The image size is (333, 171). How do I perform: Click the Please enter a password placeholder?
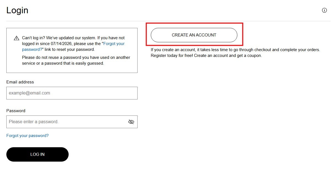[34, 122]
